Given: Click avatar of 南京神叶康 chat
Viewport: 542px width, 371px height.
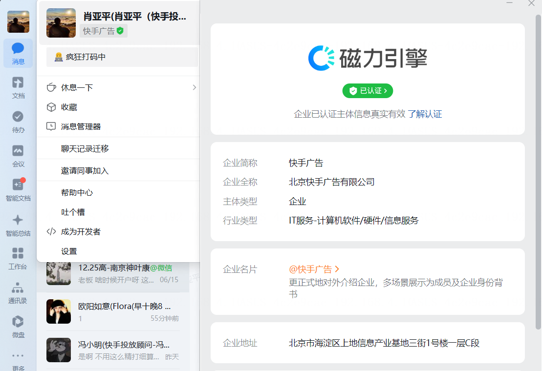Looking at the screenshot, I should coord(59,273).
